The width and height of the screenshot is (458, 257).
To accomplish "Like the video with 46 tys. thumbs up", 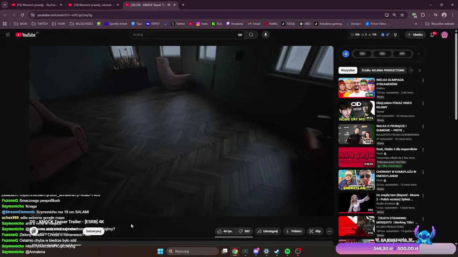I will [225, 231].
